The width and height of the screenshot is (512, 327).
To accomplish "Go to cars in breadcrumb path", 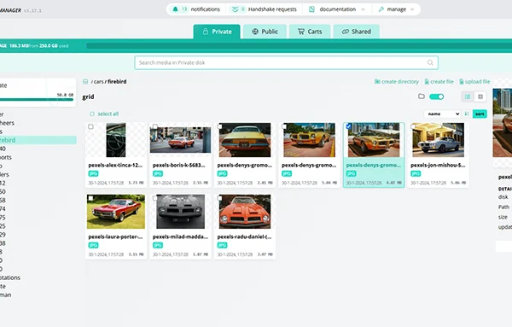I will (x=99, y=81).
